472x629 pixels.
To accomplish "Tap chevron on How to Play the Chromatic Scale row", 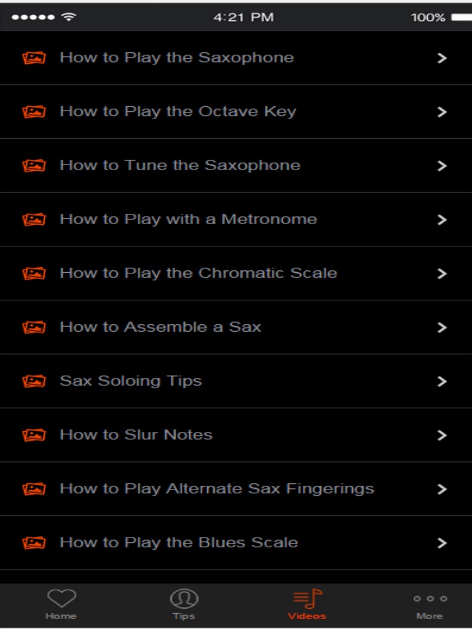I will [441, 274].
